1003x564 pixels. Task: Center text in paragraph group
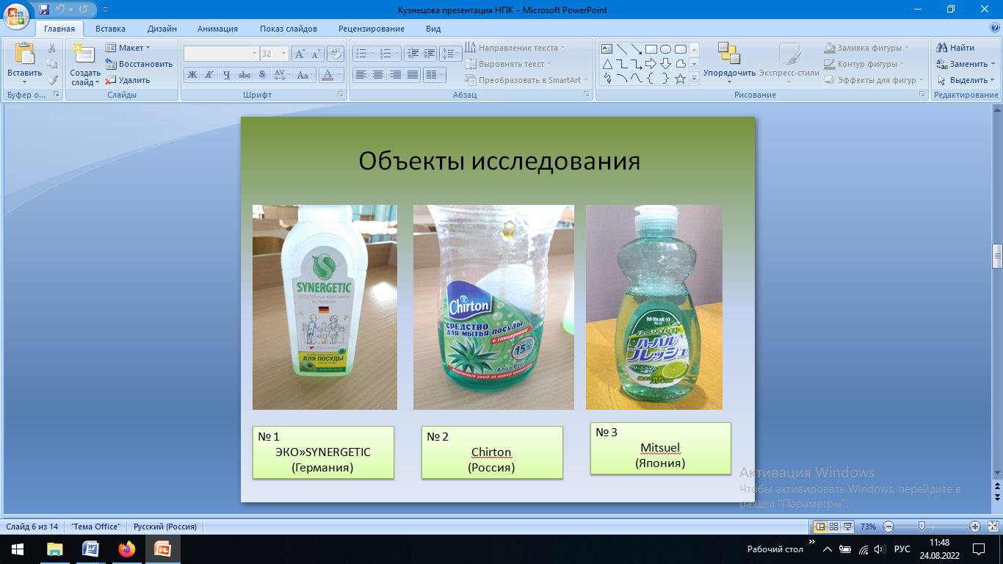[x=377, y=75]
